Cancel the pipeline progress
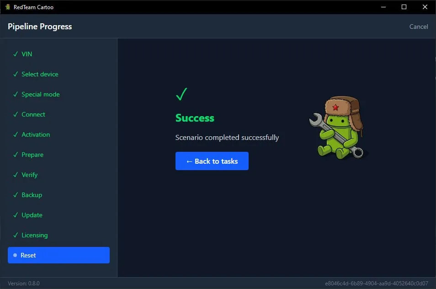 pos(419,27)
